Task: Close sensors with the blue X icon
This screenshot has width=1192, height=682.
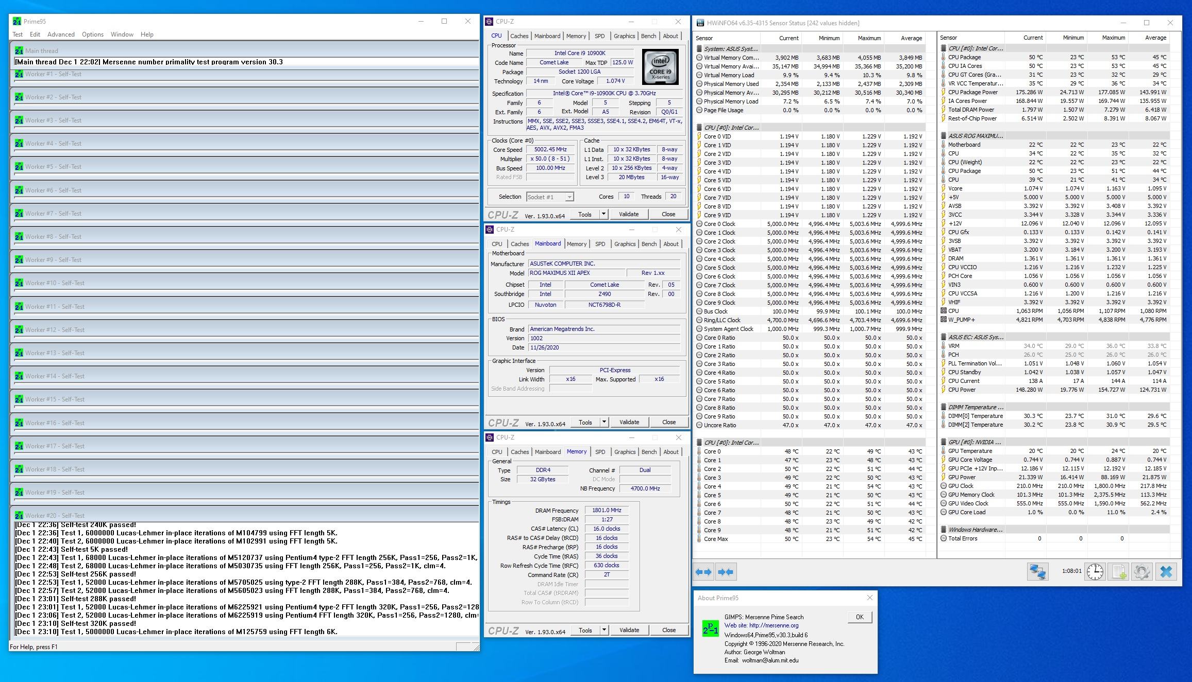Action: 1166,572
